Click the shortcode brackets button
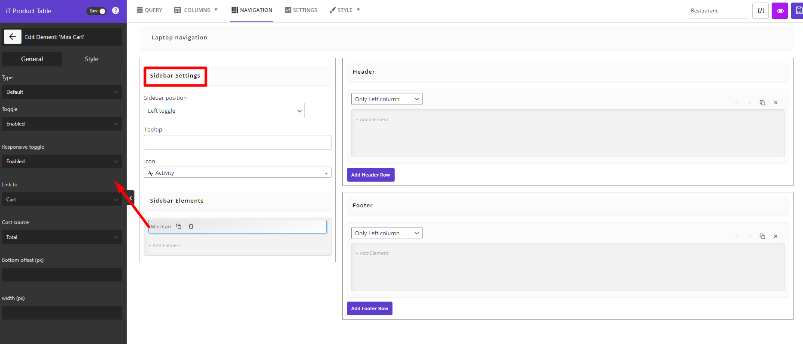The width and height of the screenshot is (803, 344). coord(760,11)
